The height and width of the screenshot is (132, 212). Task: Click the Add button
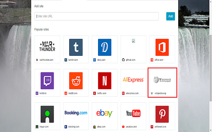[171, 16]
